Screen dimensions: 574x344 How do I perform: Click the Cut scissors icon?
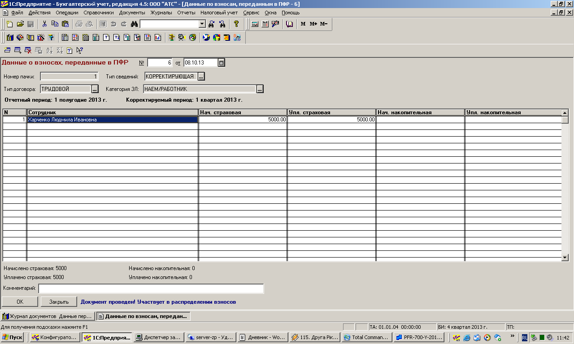tap(44, 24)
